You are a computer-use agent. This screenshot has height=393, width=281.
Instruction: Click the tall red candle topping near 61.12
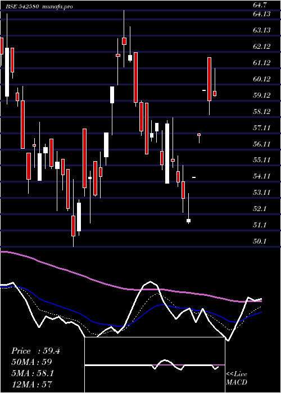tap(209, 79)
